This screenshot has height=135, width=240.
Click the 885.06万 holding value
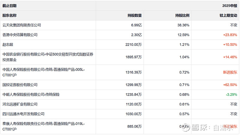tap(134, 127)
